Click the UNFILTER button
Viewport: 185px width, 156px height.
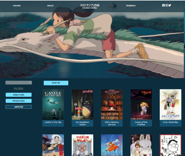[19, 107]
